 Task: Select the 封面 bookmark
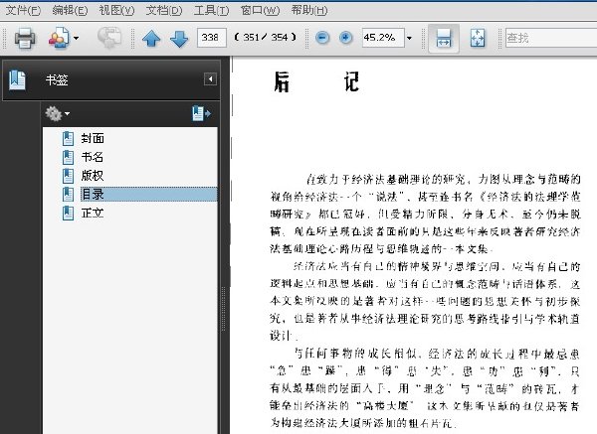(x=93, y=138)
